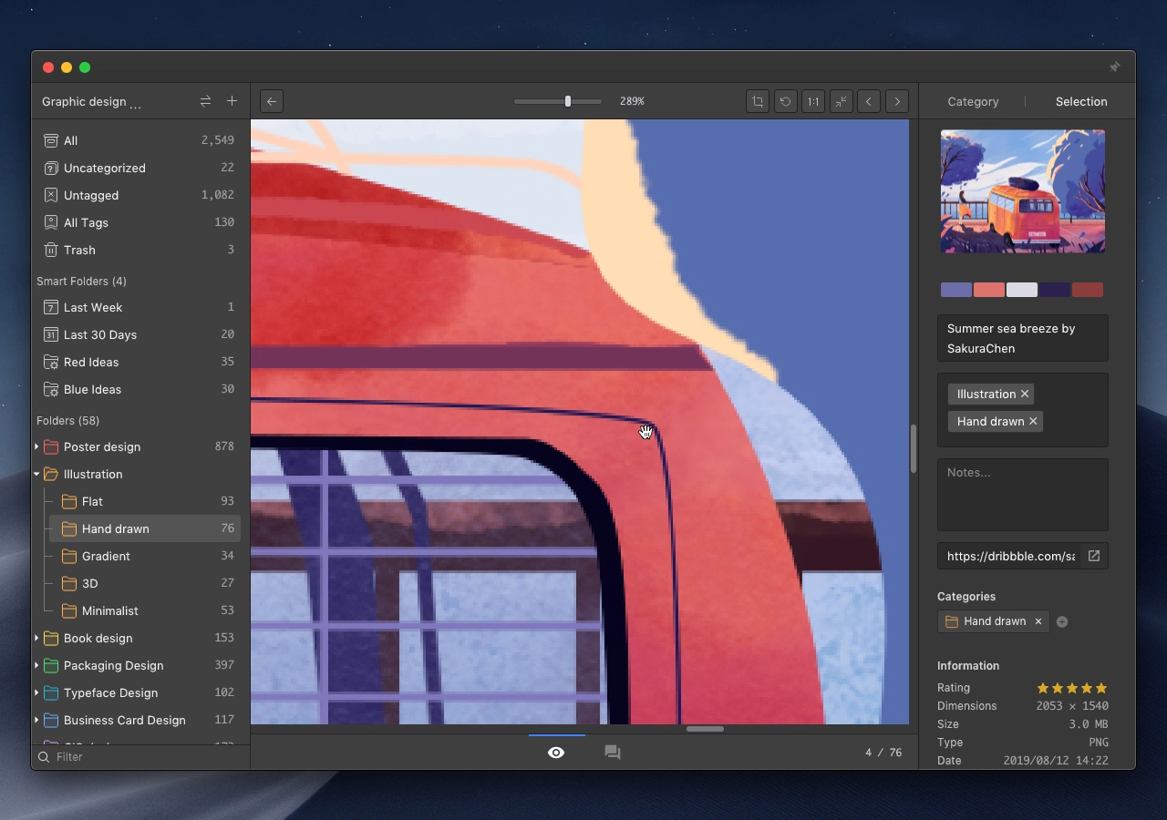1167x820 pixels.
Task: Pin the window on top
Action: click(x=1114, y=67)
